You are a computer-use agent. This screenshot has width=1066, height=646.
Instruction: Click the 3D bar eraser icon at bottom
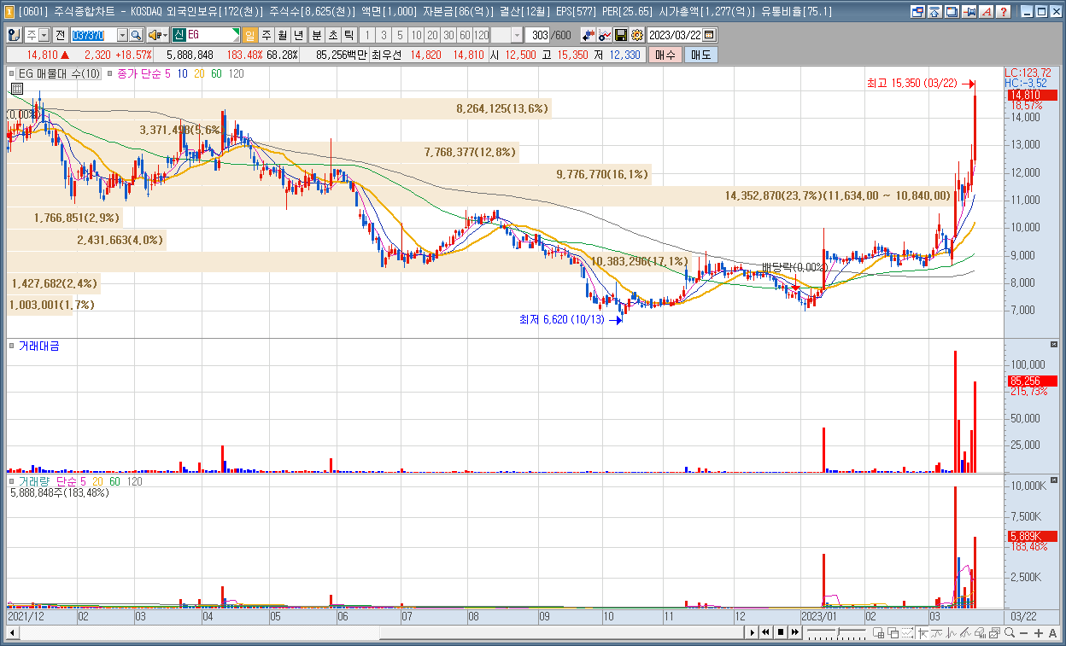pyautogui.click(x=981, y=632)
